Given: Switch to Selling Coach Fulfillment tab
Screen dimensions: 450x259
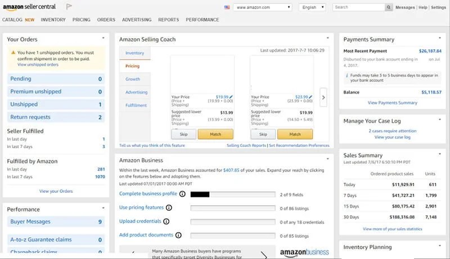Looking at the screenshot, I should [135, 105].
